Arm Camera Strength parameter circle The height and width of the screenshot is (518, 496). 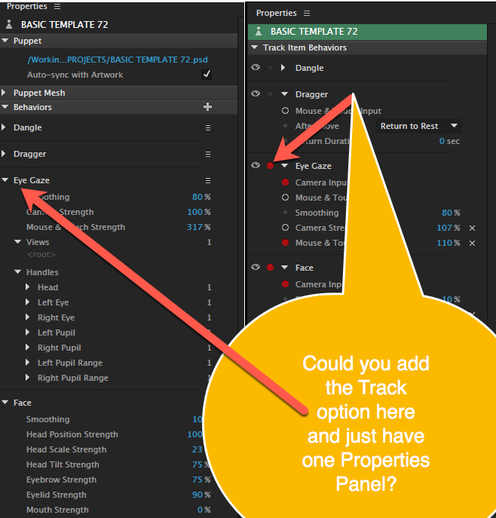pyautogui.click(x=286, y=228)
